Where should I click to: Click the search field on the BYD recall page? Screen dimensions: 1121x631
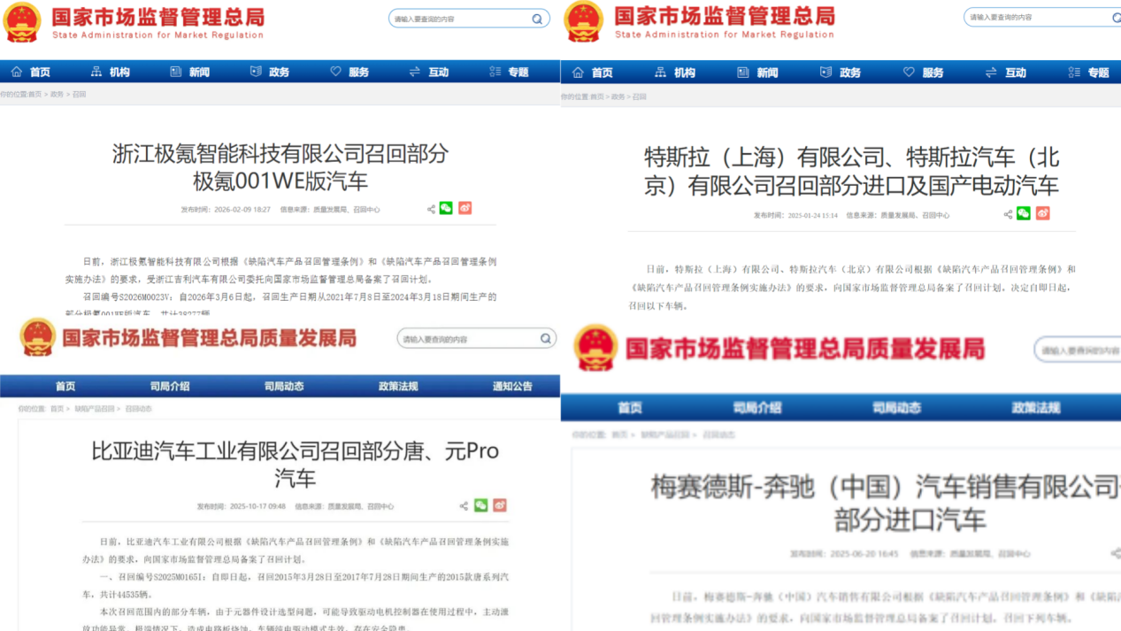click(478, 339)
